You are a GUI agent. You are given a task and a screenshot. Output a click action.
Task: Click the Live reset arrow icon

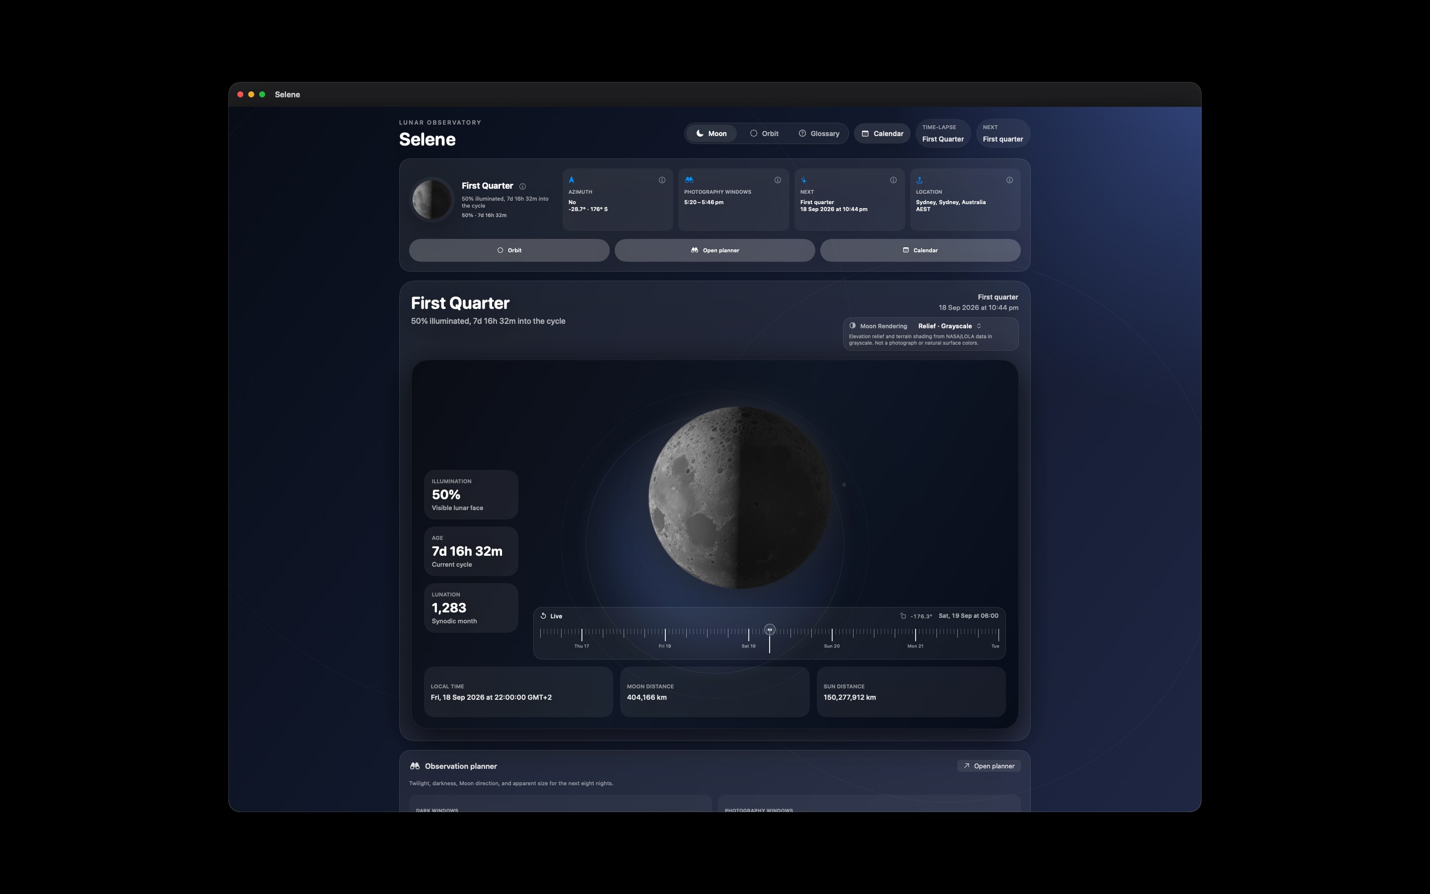click(x=543, y=615)
